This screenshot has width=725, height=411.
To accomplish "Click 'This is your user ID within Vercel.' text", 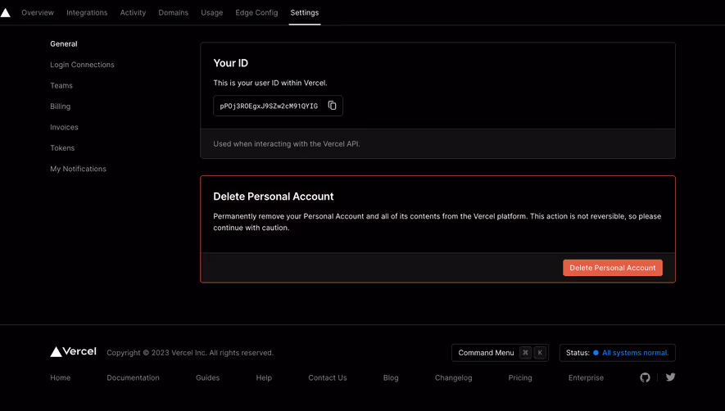I will 270,83.
